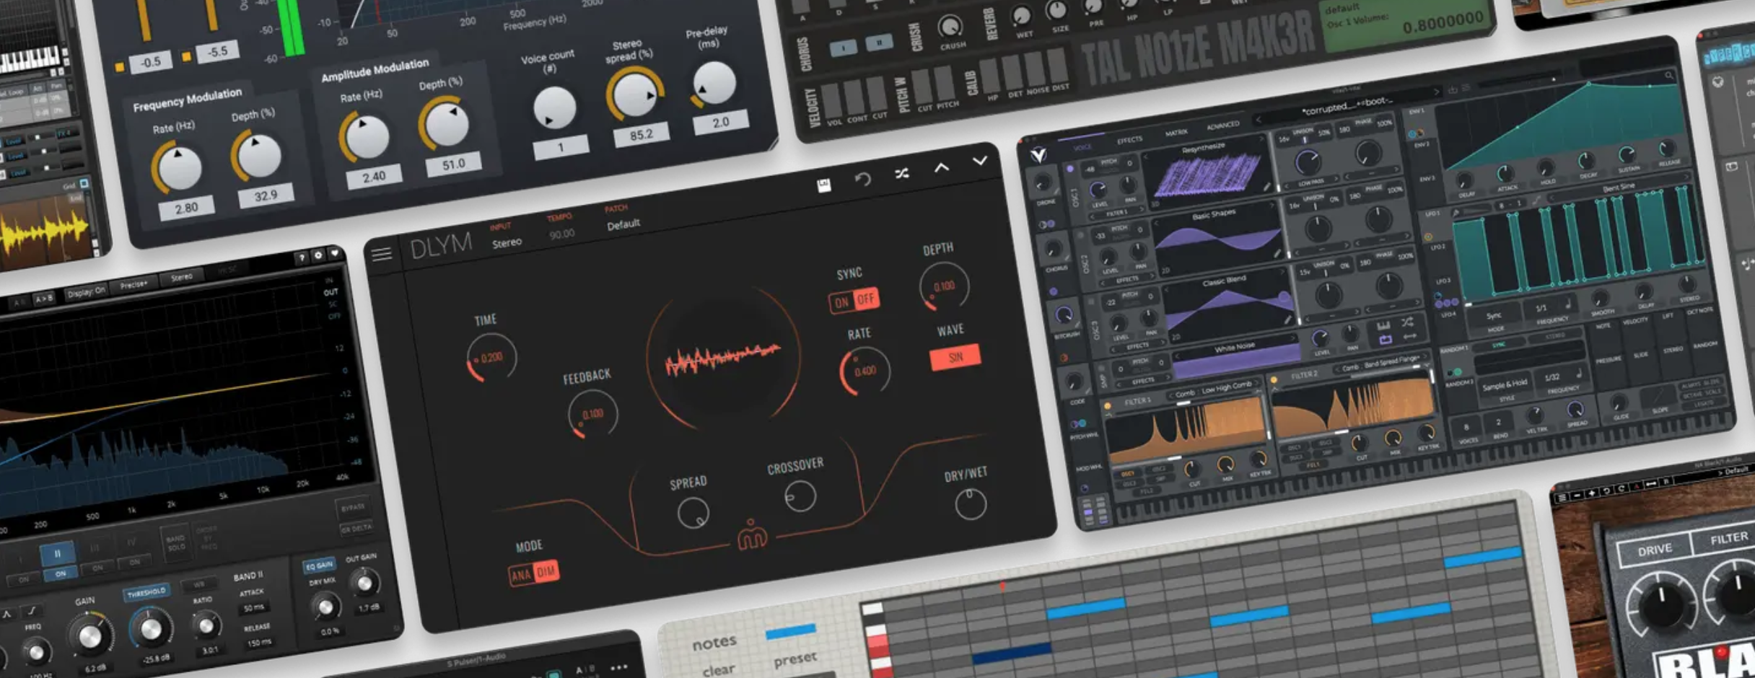
Task: Click the RATE knob in DLYM
Action: [x=865, y=371]
